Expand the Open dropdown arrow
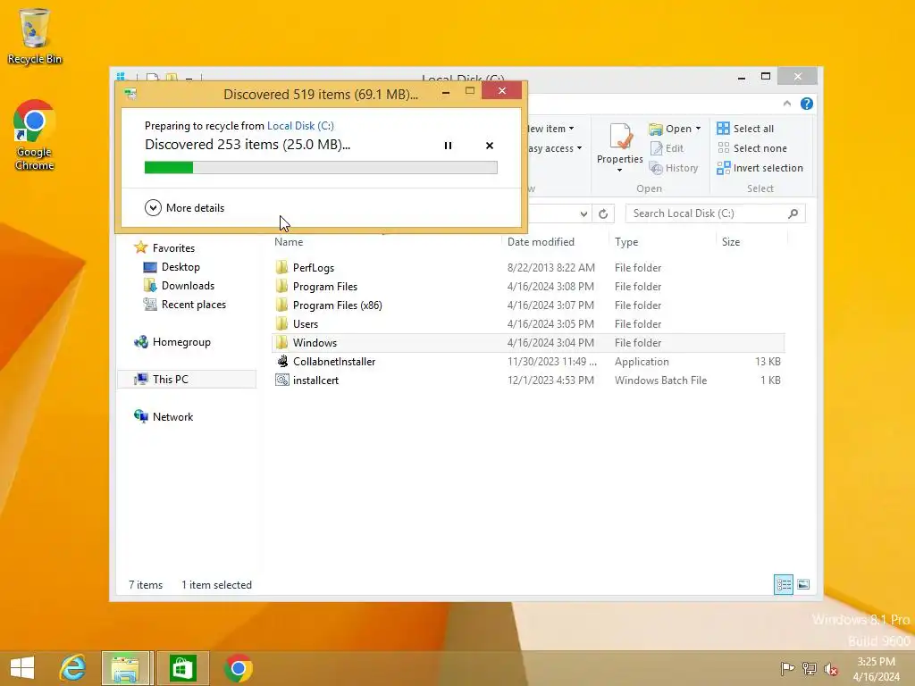This screenshot has width=915, height=686. (698, 129)
